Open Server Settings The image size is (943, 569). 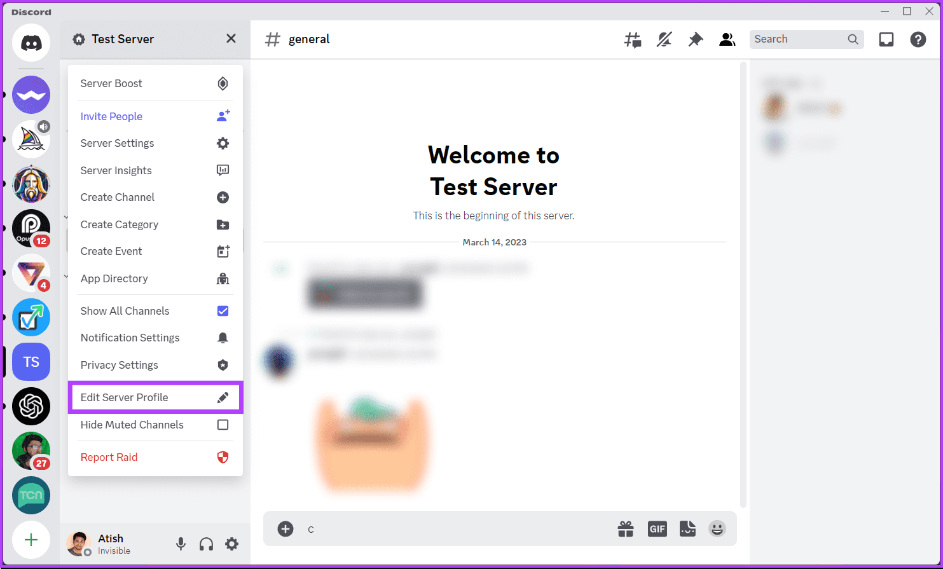tap(155, 143)
